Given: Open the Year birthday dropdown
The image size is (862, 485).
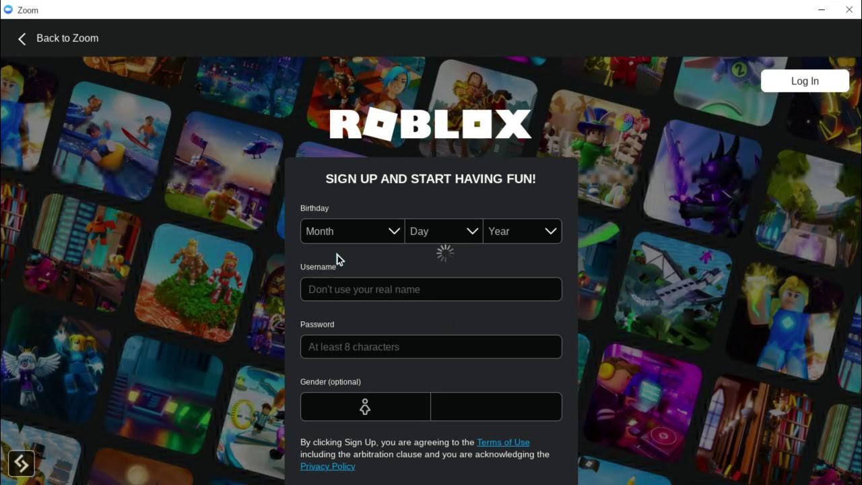Looking at the screenshot, I should tap(522, 231).
